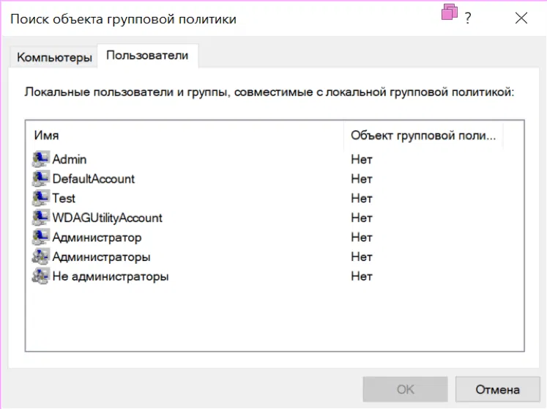Click the Test user account icon
The height and width of the screenshot is (409, 547).
pyautogui.click(x=40, y=198)
